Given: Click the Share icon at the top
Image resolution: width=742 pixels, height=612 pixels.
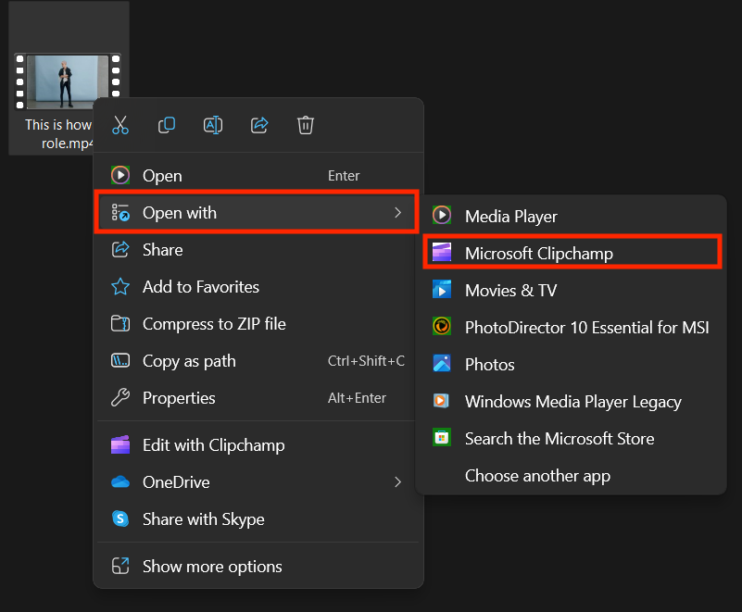Looking at the screenshot, I should click(x=258, y=124).
